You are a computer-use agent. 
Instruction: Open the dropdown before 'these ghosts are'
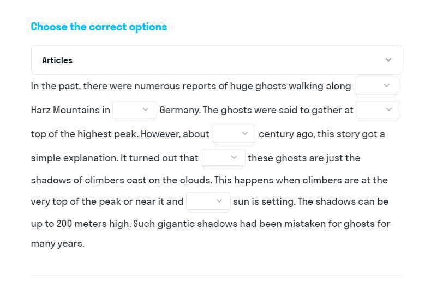[x=223, y=158]
